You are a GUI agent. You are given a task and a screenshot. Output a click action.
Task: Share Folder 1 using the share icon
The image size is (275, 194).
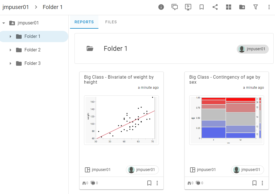click(215, 7)
